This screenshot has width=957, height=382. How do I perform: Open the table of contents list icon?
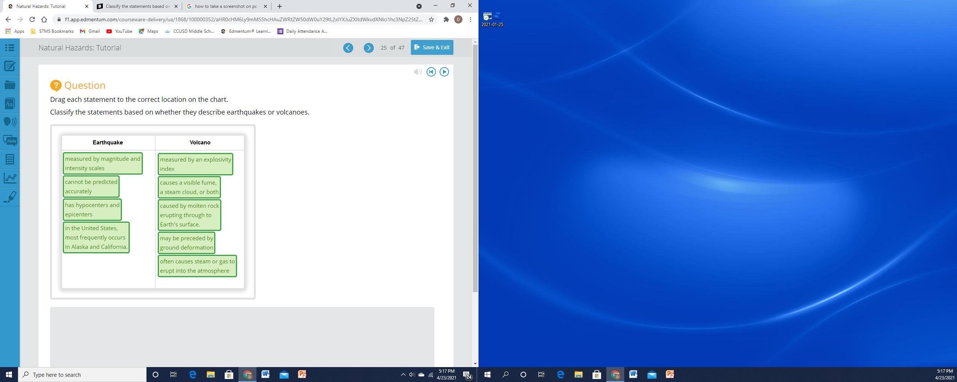pos(10,48)
